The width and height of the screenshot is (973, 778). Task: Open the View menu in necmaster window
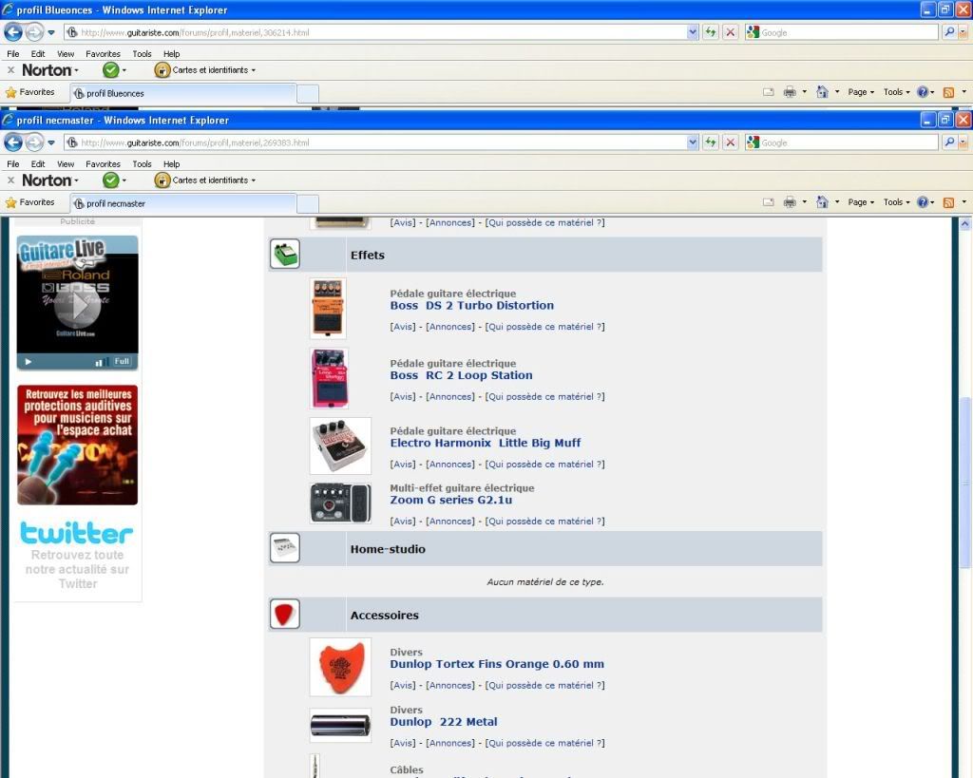coord(66,163)
